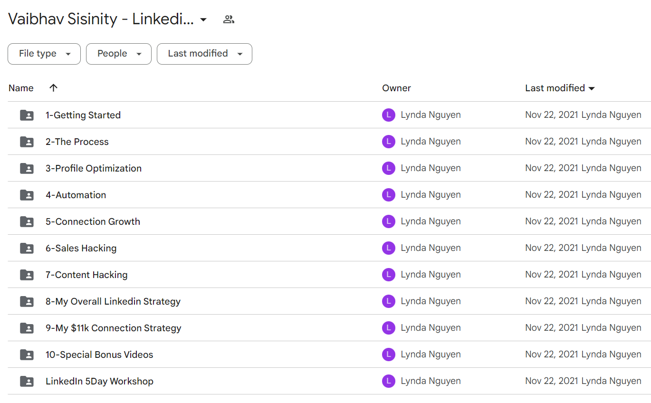Open the 4-Automation folder
This screenshot has height=403, width=651.
click(x=76, y=195)
